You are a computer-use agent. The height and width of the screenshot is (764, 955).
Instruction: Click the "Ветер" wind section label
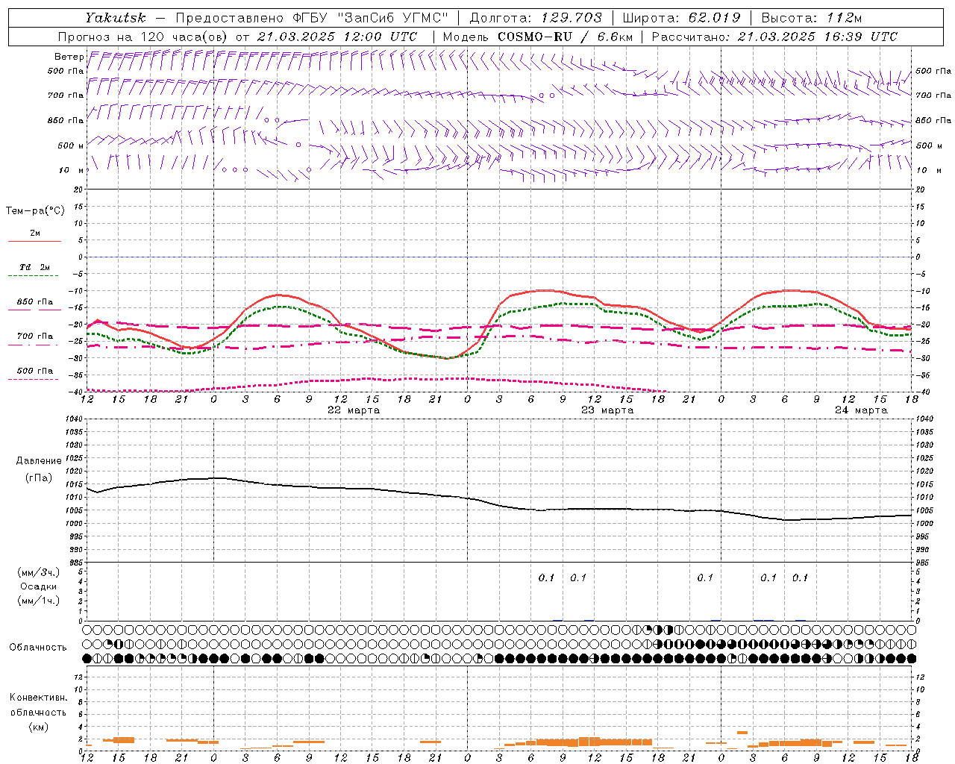69,57
